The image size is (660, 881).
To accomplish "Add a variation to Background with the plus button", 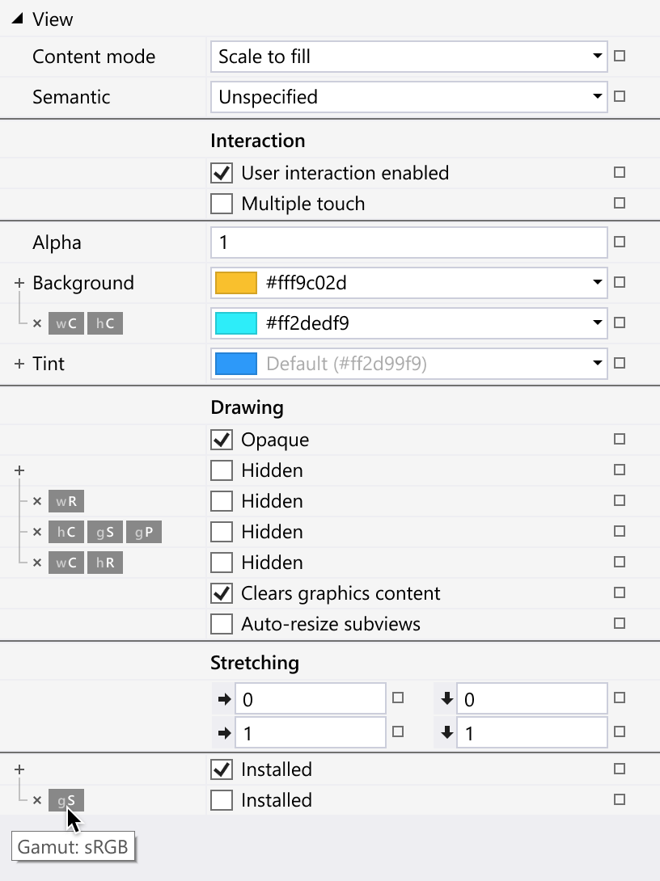I will pos(18,283).
